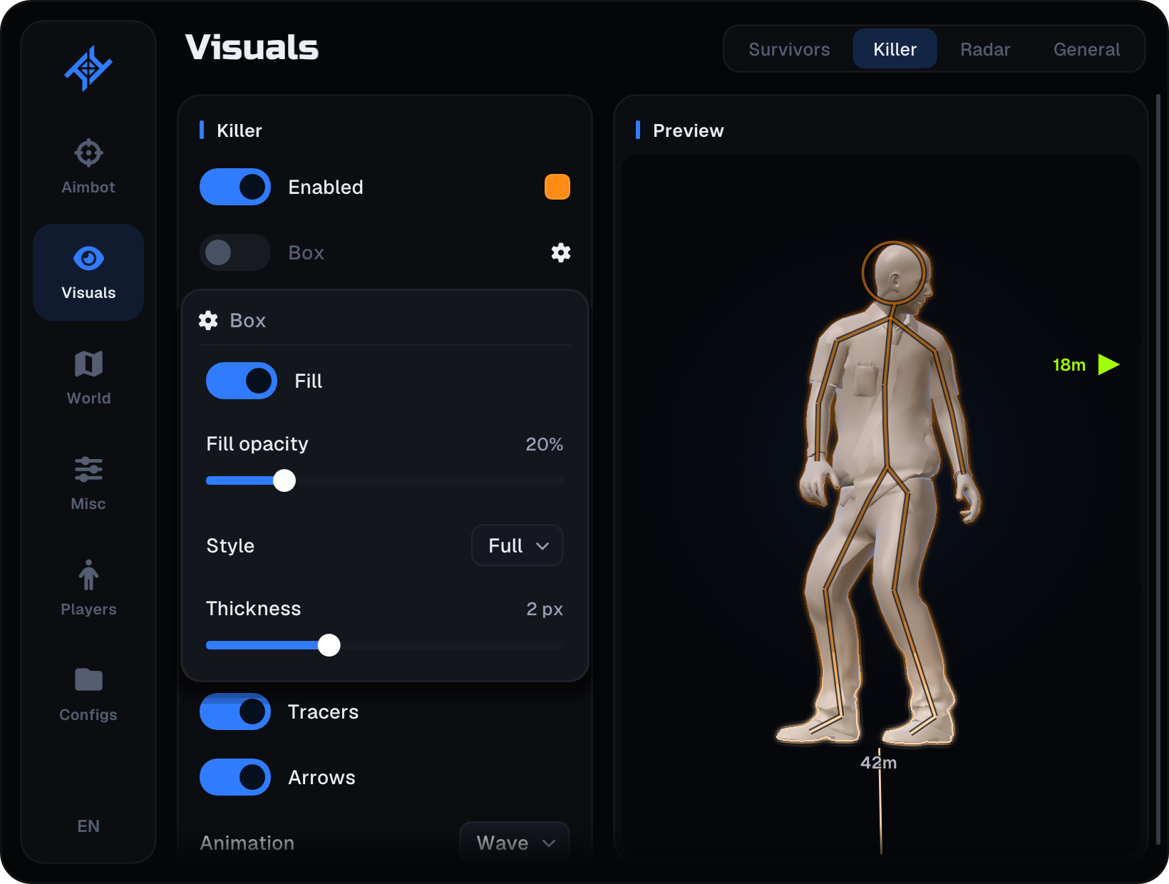Image resolution: width=1169 pixels, height=884 pixels.
Task: Turn off the Arrows toggle
Action: pyautogui.click(x=235, y=777)
